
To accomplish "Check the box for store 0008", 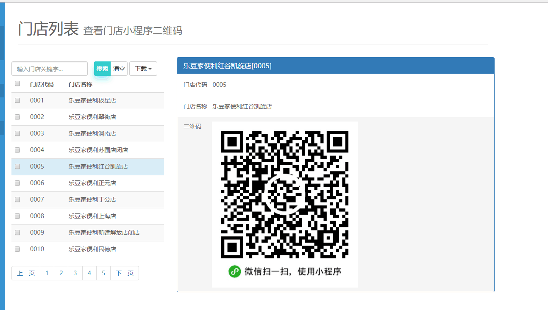I will [x=17, y=216].
